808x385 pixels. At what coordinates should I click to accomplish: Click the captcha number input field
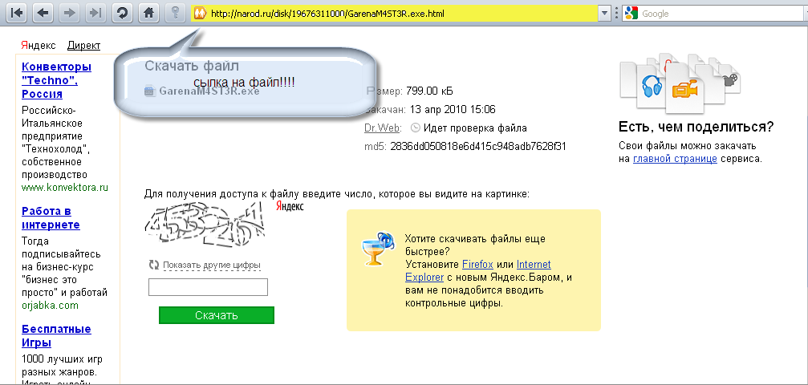[x=208, y=287]
